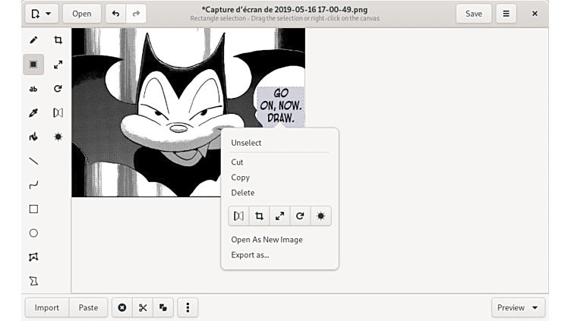571x321 pixels.
Task: Select the Curve tool
Action: [x=33, y=185]
